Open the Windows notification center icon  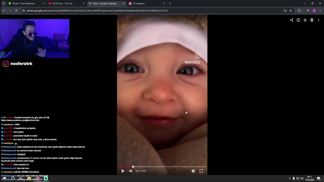(319, 178)
